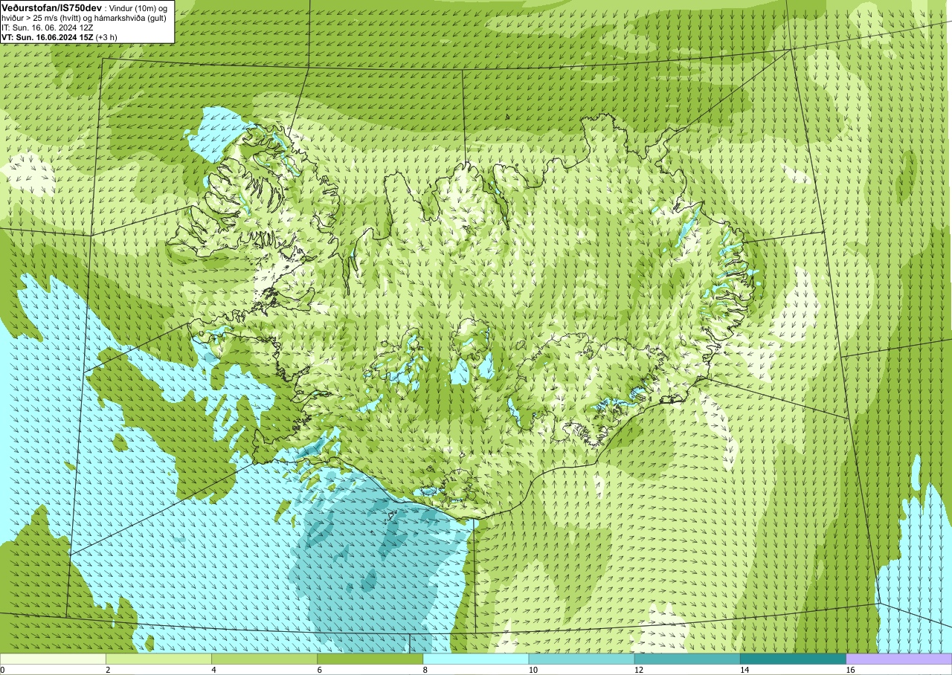Select the 12–14 m/s teal legend swatch

tap(687, 659)
